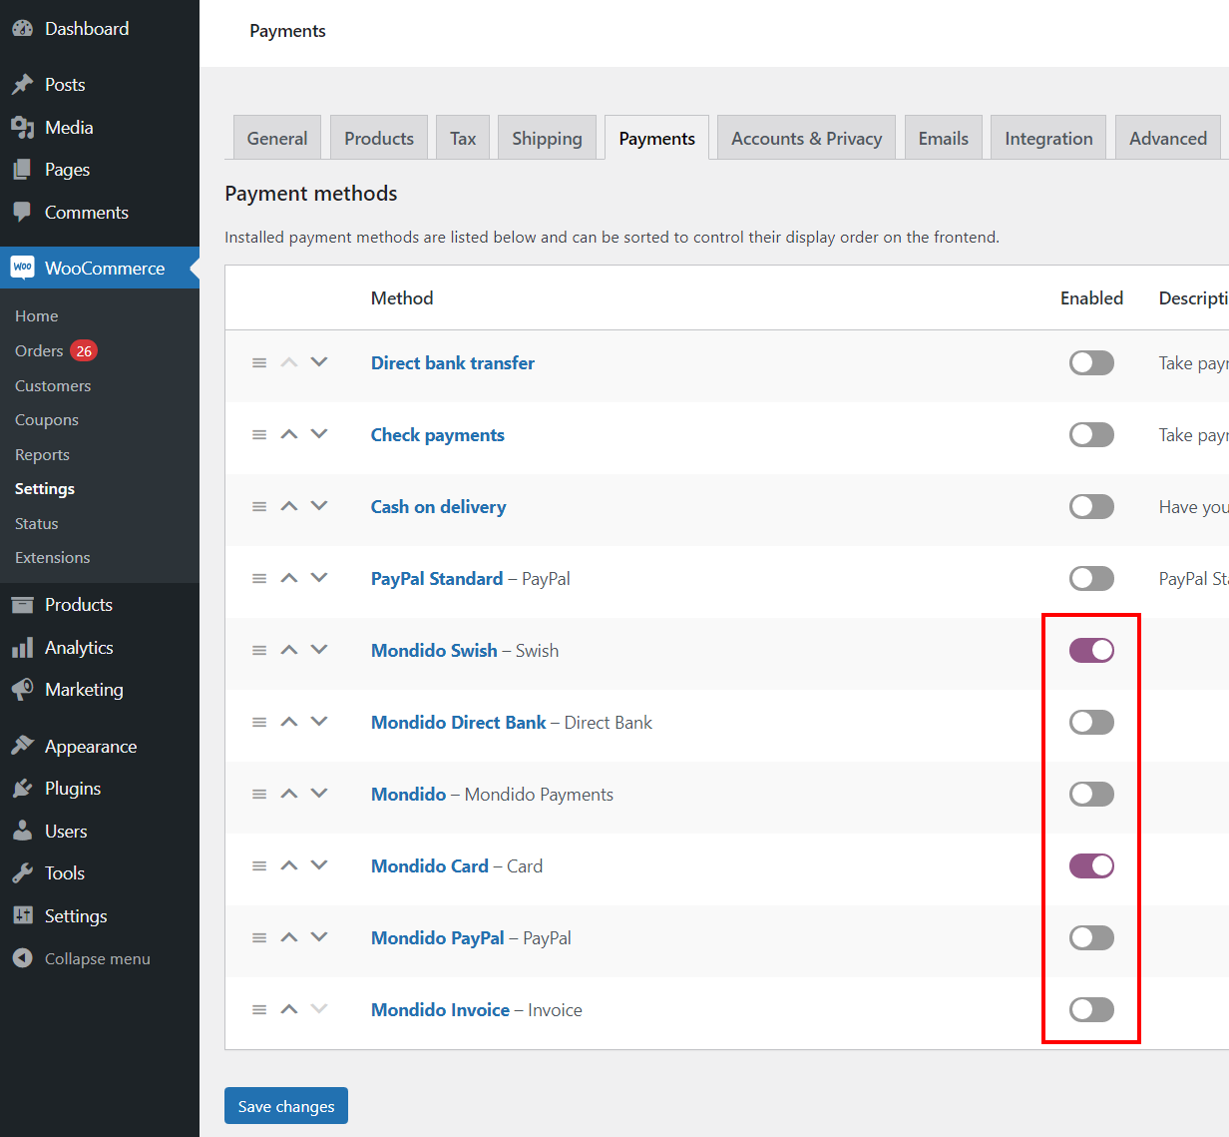The image size is (1229, 1137).
Task: Grab the drag handle for PayPal Standard
Action: [259, 579]
